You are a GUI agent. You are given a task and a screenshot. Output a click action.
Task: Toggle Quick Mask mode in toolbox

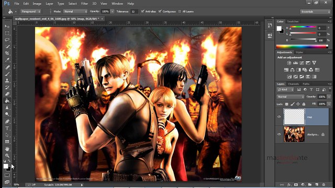[x=7, y=175]
